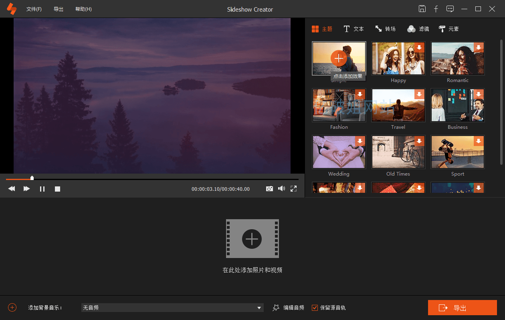Click the save project icon
The width and height of the screenshot is (505, 320).
coord(422,9)
